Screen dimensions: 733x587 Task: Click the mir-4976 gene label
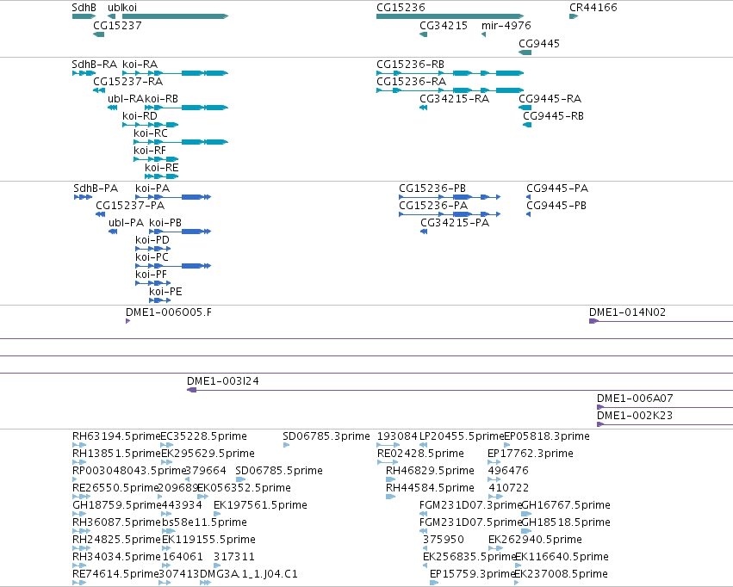point(506,26)
